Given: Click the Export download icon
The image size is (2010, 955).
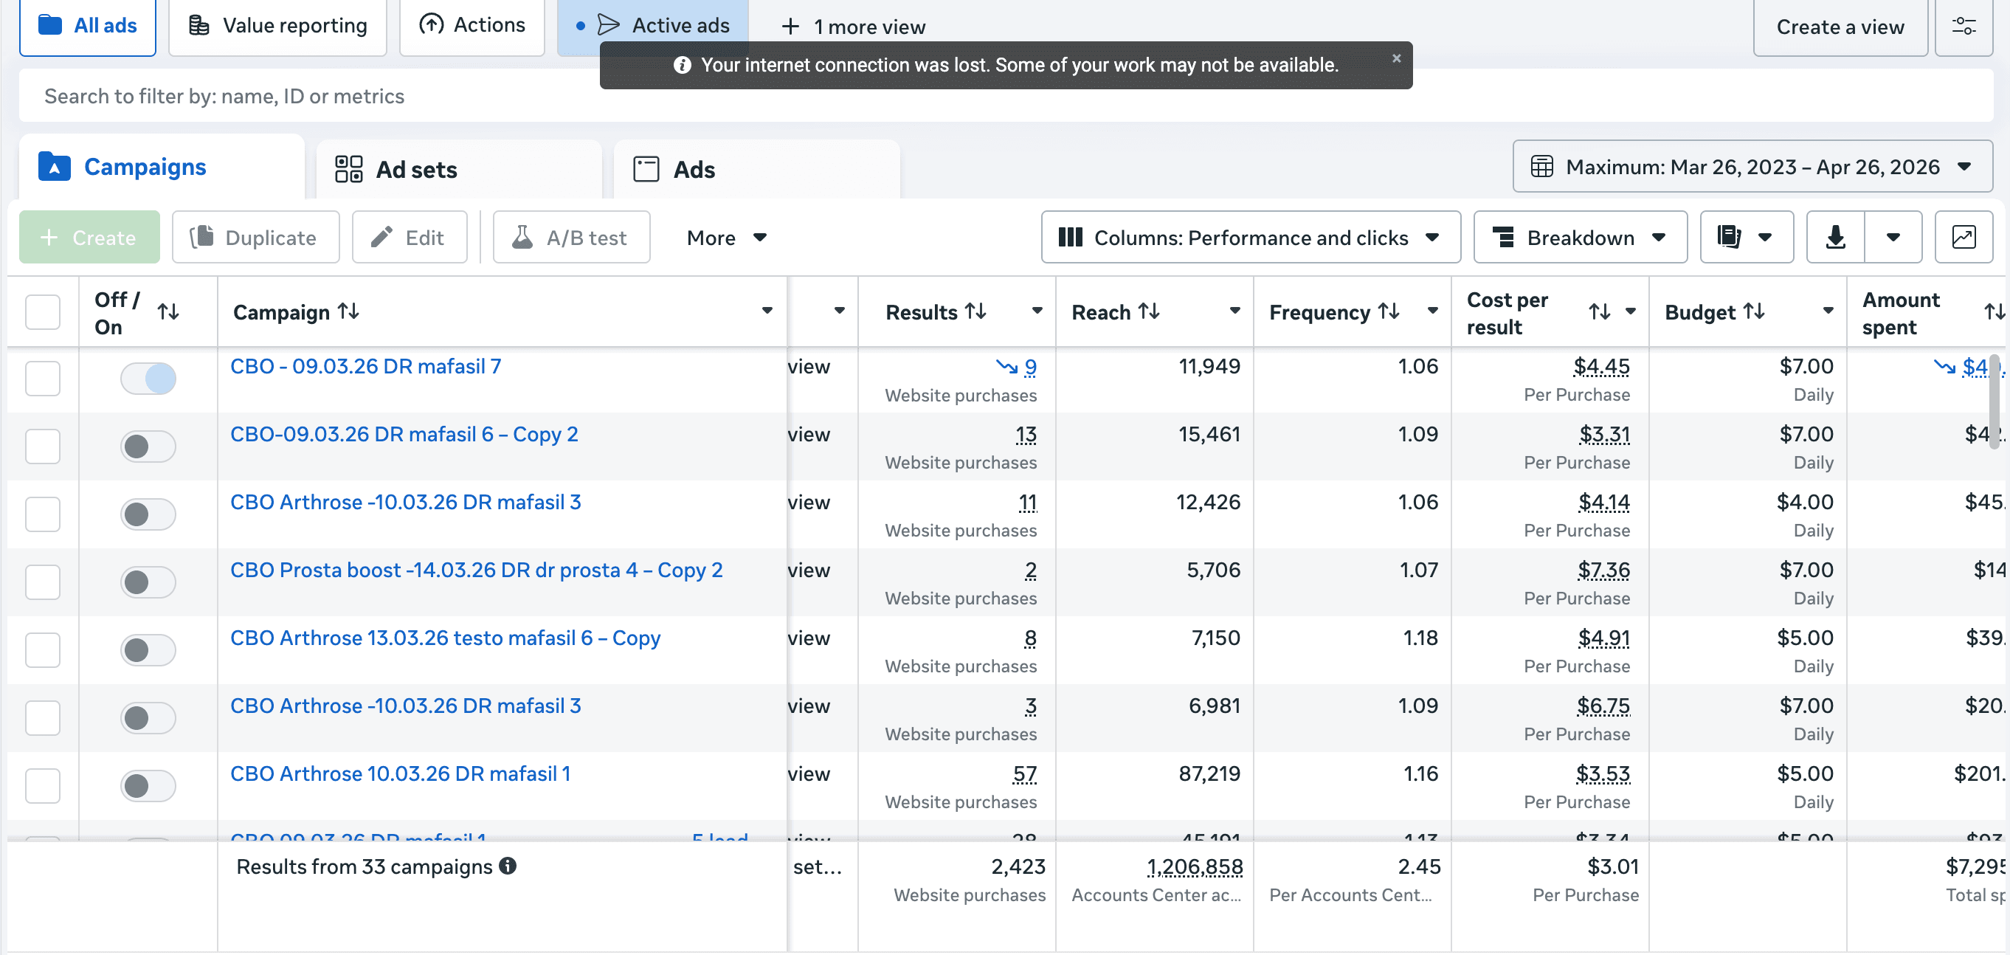Looking at the screenshot, I should point(1834,236).
